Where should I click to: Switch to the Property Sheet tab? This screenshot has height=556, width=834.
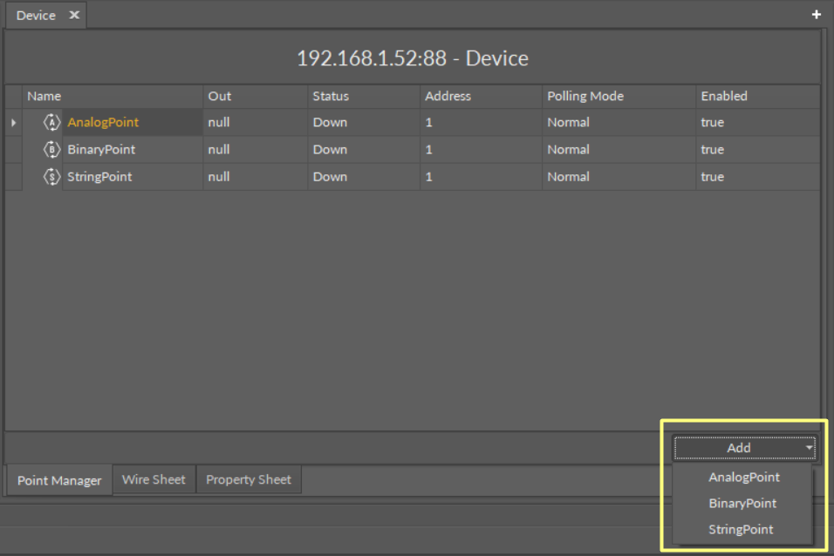pos(249,479)
